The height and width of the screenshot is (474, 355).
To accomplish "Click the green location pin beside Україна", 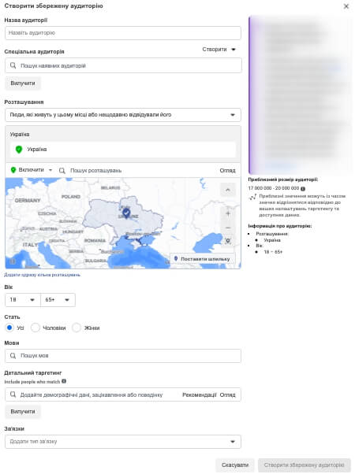I will [x=19, y=150].
